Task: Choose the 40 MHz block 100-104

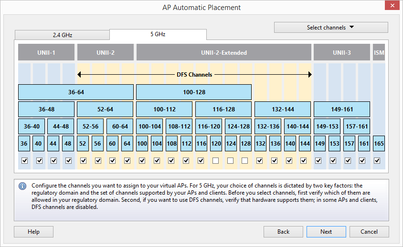Action: point(149,126)
